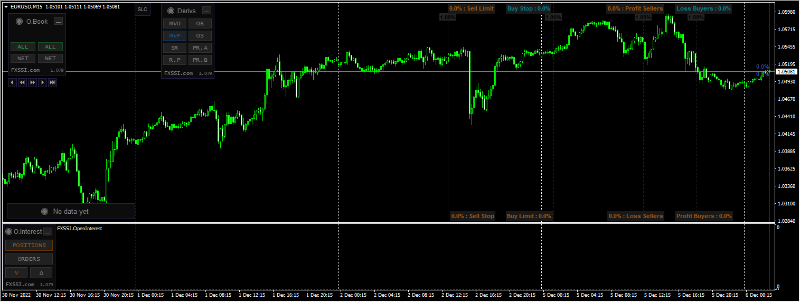Click the 1.02840 price scale value
Screen dimensions: 800x302
(787, 221)
